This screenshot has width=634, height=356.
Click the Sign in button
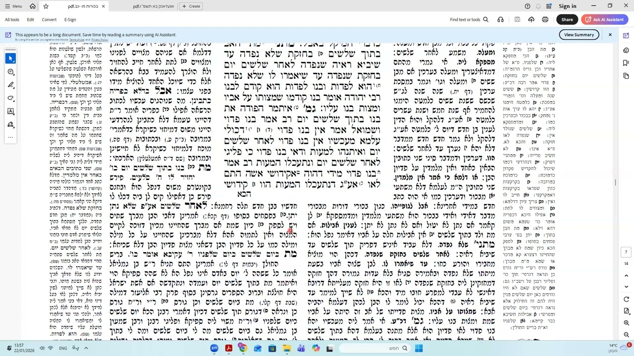click(567, 6)
